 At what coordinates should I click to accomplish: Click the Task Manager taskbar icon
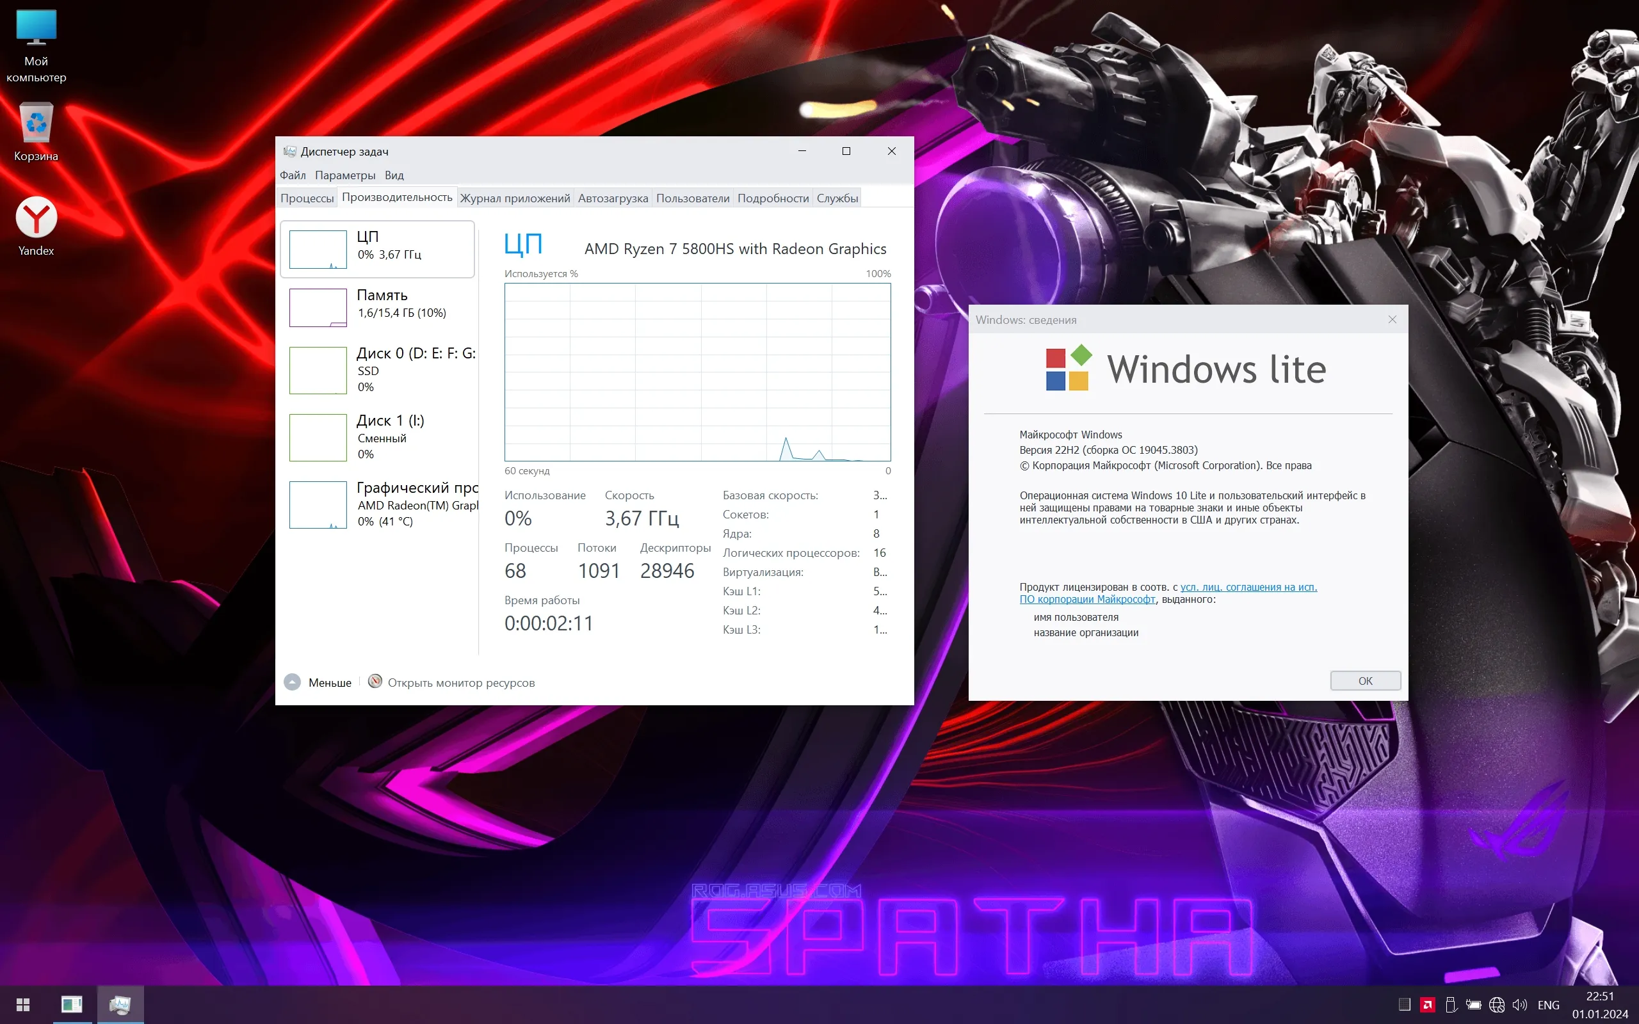pos(120,1004)
